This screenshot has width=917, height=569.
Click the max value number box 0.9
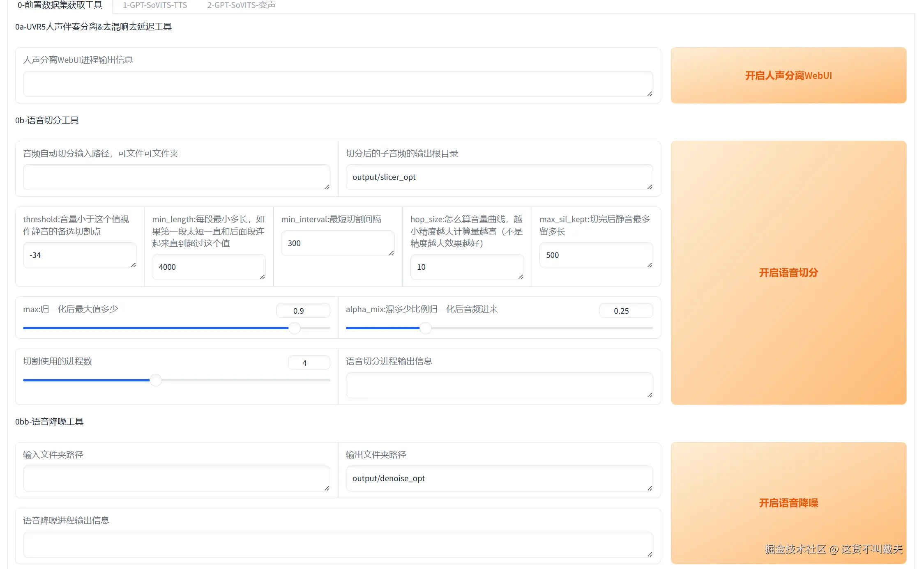pos(303,311)
